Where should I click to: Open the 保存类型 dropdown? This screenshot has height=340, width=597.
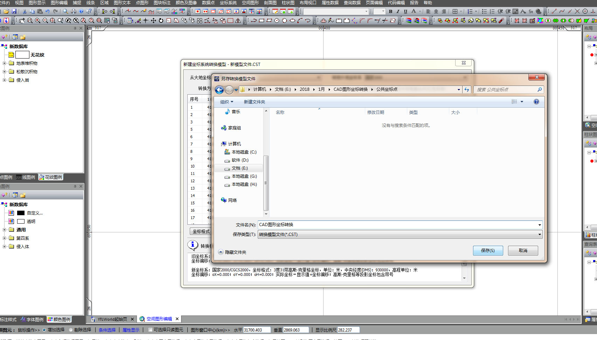[x=400, y=234]
